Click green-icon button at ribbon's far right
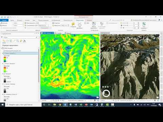The height and width of the screenshot is (122, 163). click(144, 25)
